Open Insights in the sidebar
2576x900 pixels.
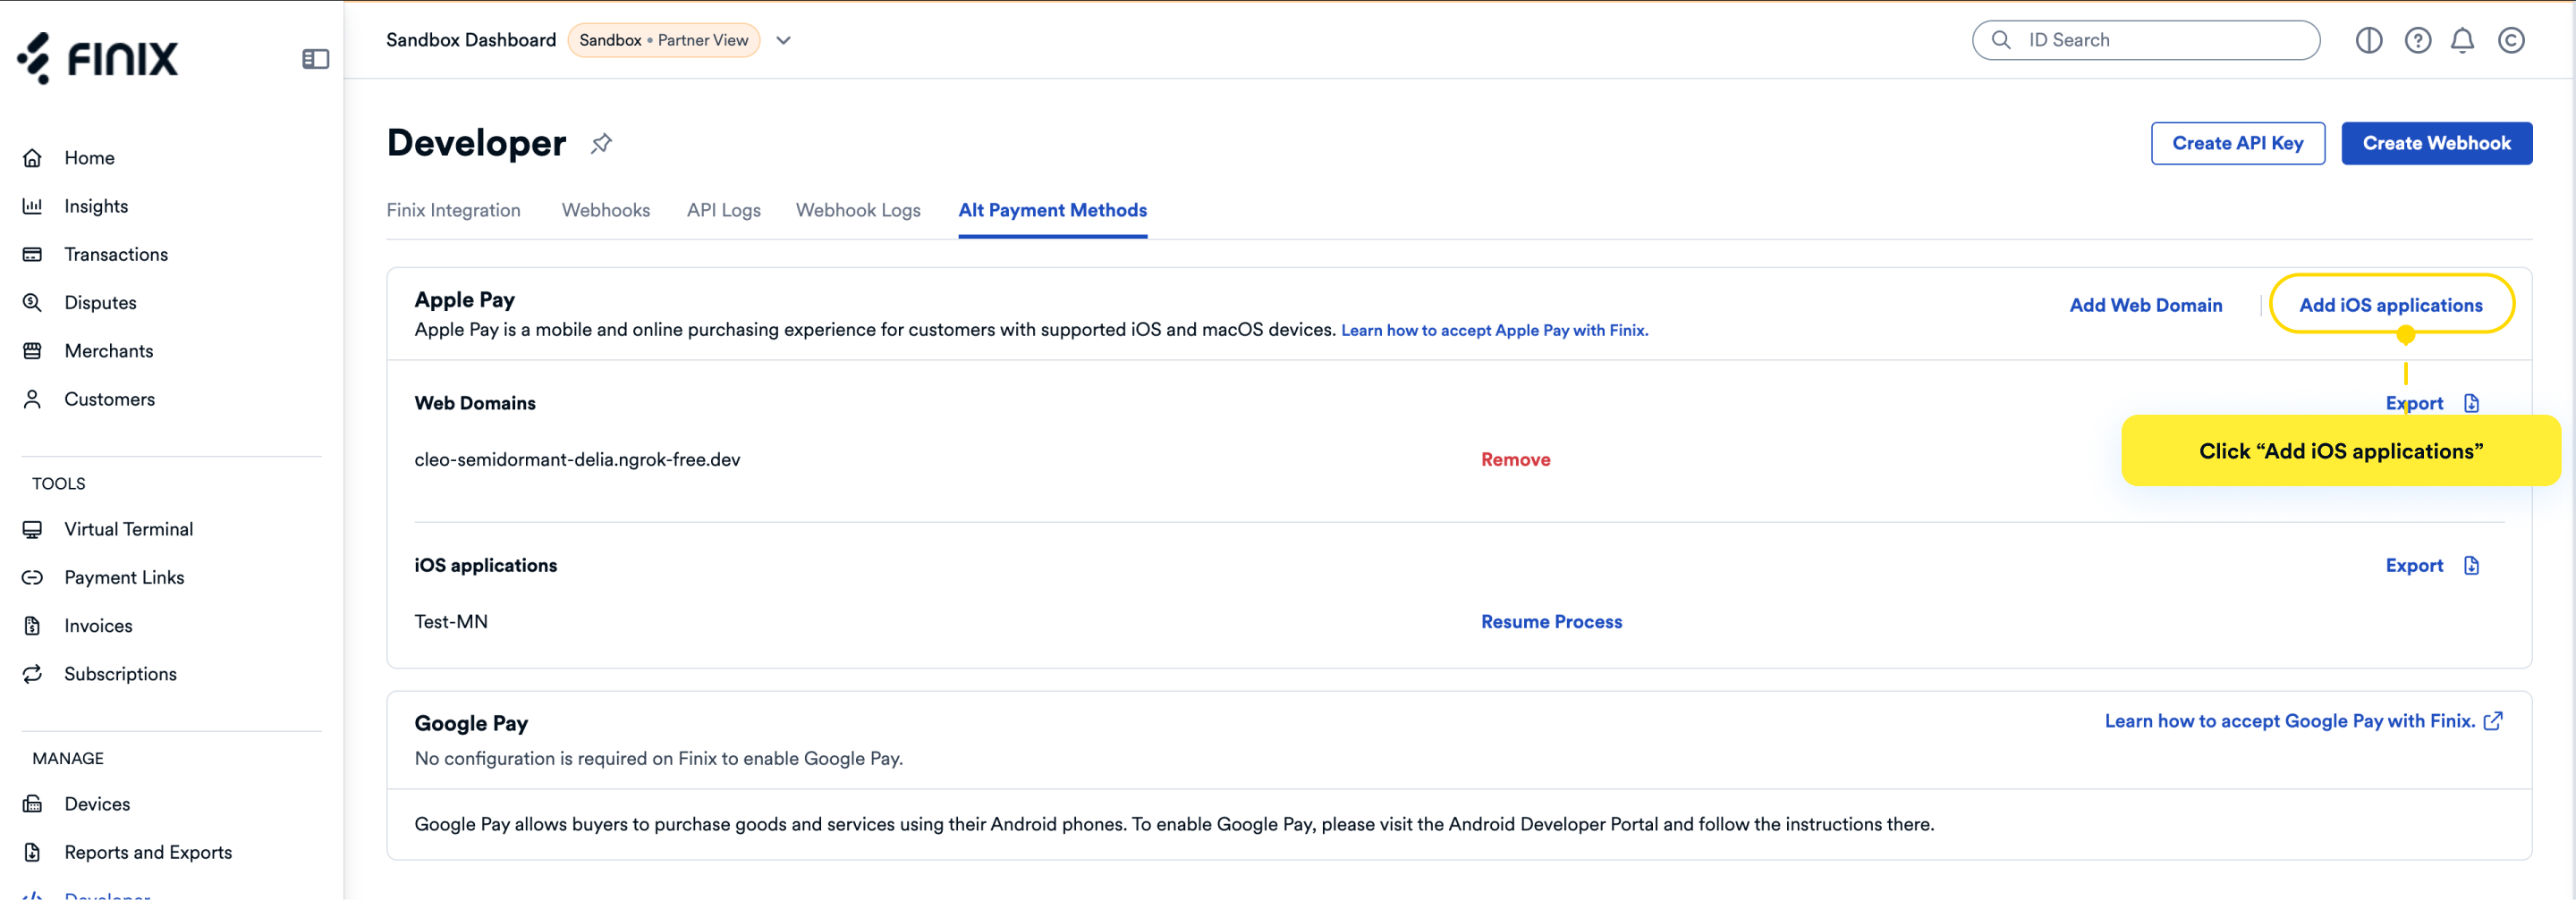[96, 206]
